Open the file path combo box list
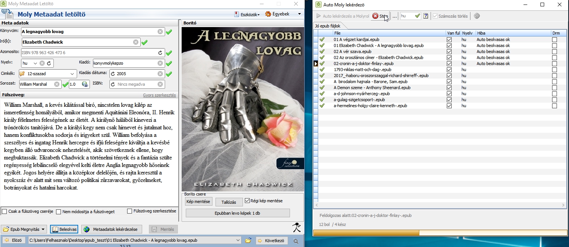569x247 pixels. point(237,240)
